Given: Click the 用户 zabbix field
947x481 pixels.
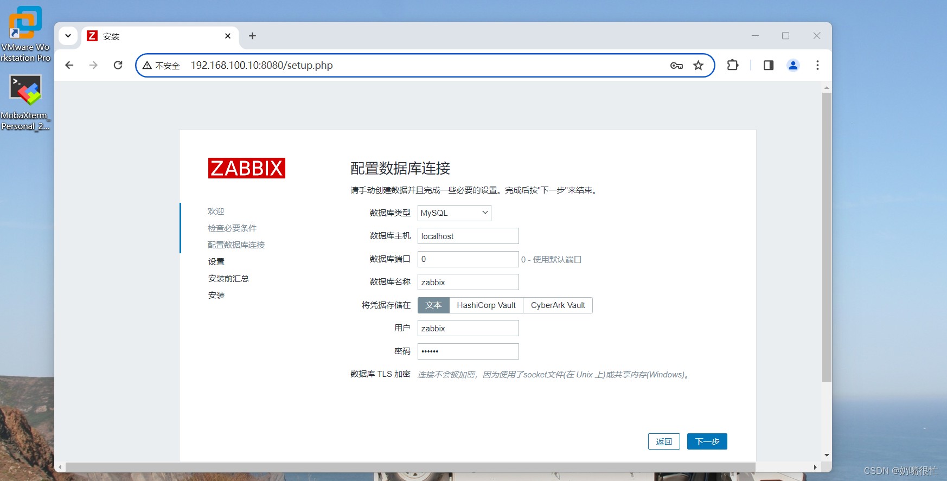Looking at the screenshot, I should click(x=468, y=328).
